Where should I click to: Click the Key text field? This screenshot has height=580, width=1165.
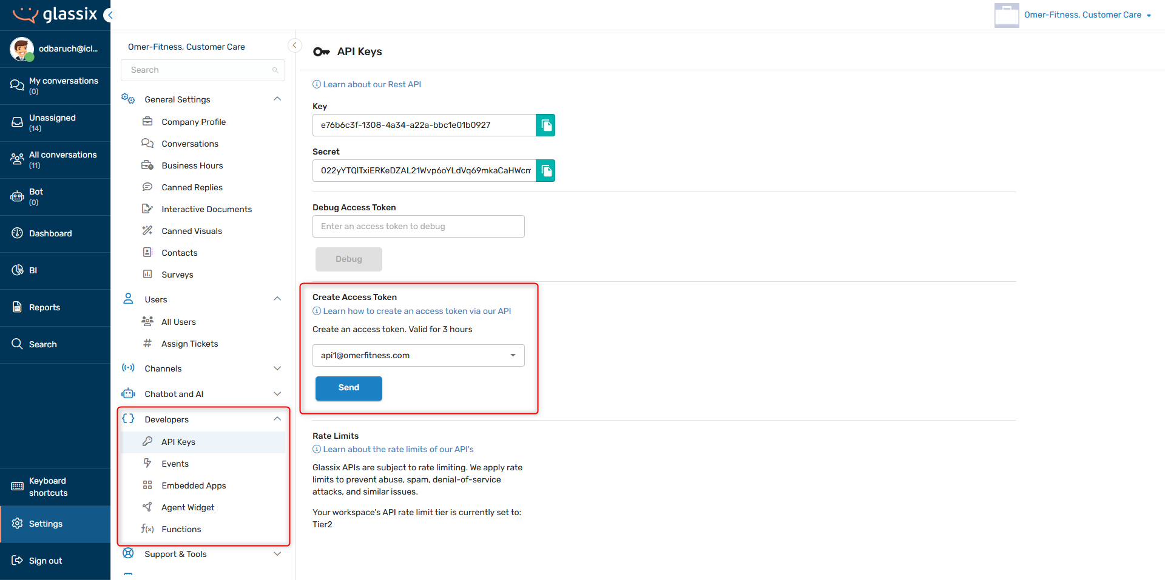coord(424,125)
